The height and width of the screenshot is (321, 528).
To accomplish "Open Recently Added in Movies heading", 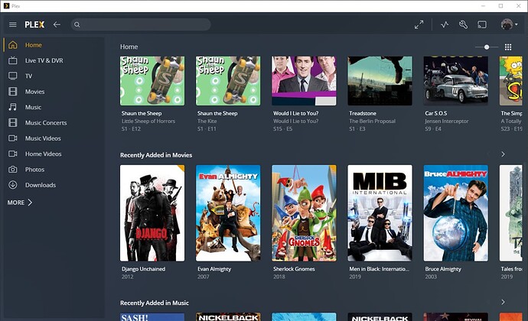I will [x=156, y=155].
